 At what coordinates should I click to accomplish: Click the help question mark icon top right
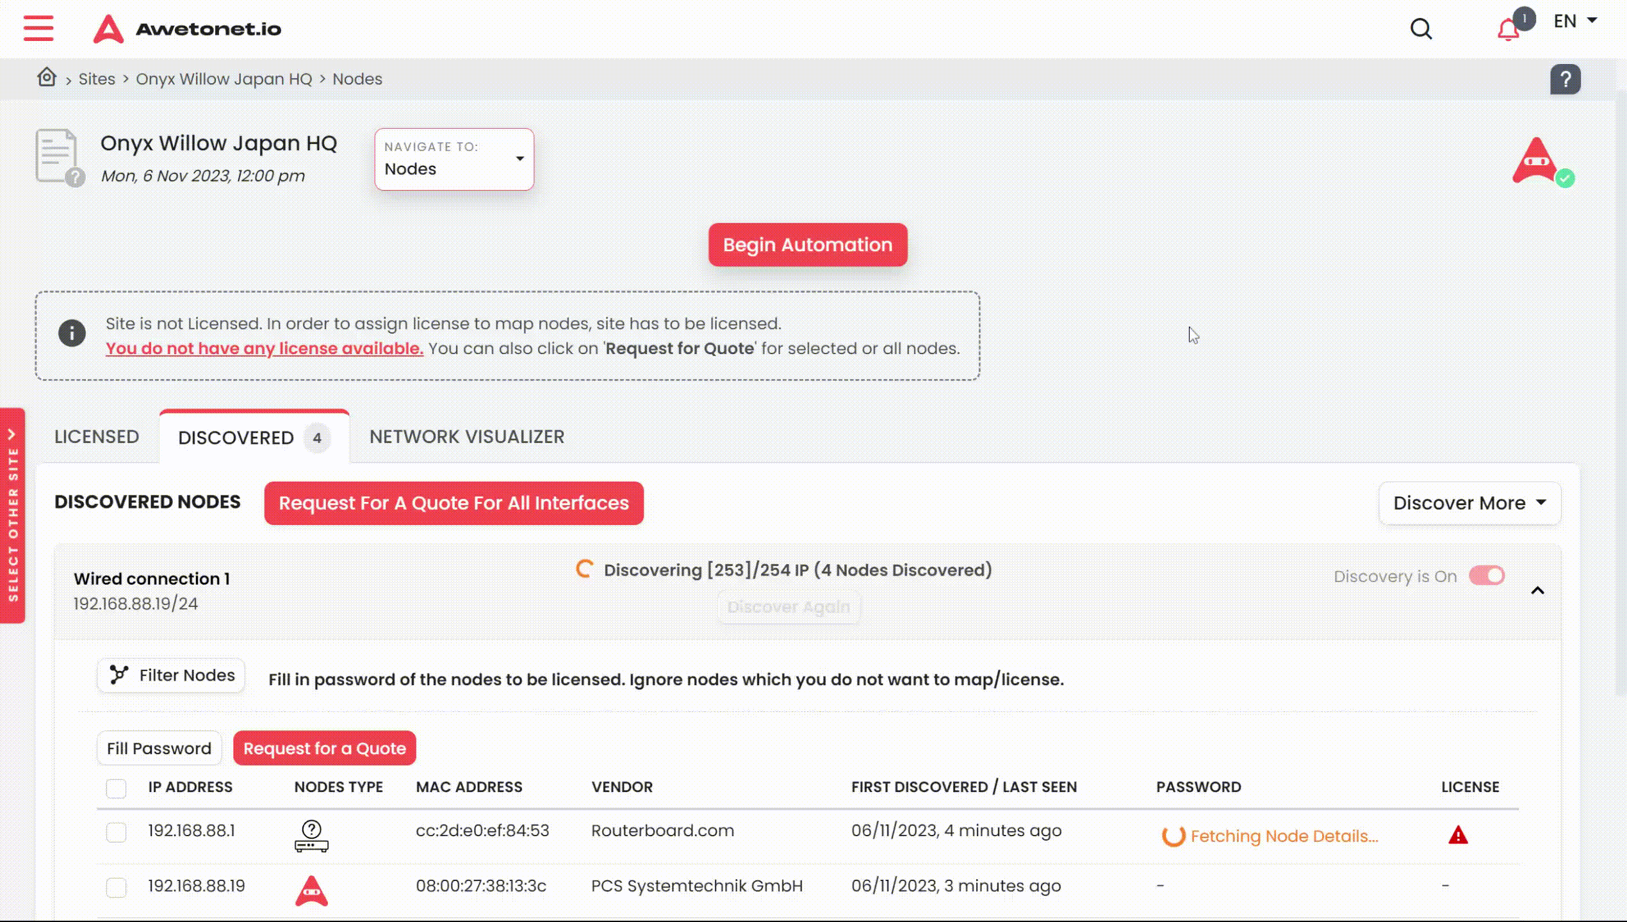tap(1564, 79)
